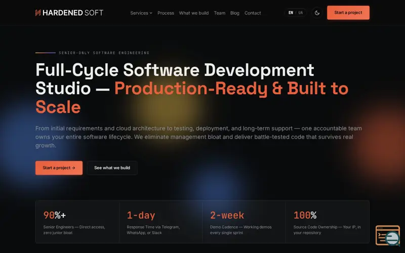The width and height of the screenshot is (405, 253).
Task: Click the Senior-only software engineering tagline
Action: (x=104, y=53)
